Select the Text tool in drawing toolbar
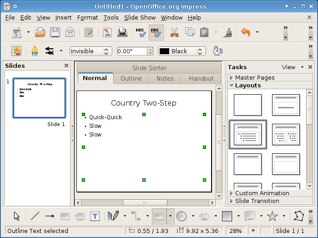Image resolution: width=318 pixels, height=238 pixels. pyautogui.click(x=95, y=216)
